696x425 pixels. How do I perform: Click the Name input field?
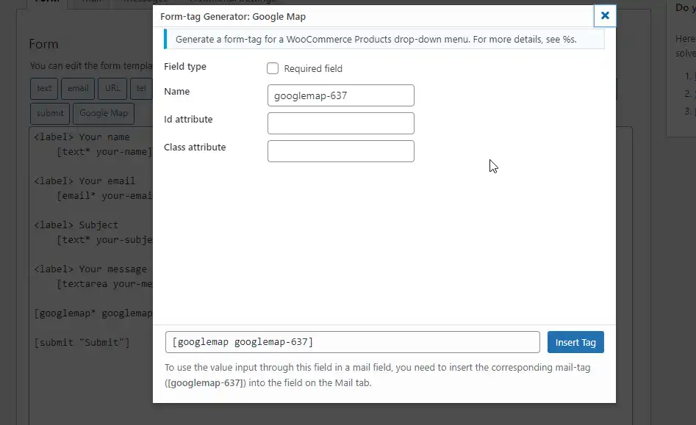[340, 95]
